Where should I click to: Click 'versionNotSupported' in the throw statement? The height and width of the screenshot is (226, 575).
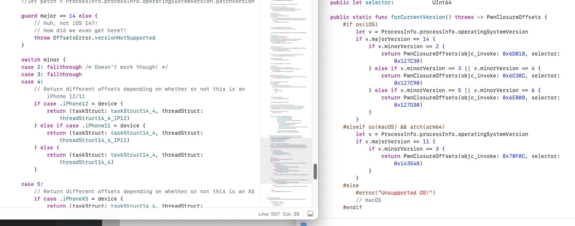pyautogui.click(x=125, y=38)
